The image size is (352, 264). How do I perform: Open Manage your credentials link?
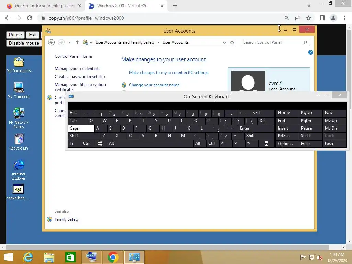tap(77, 69)
